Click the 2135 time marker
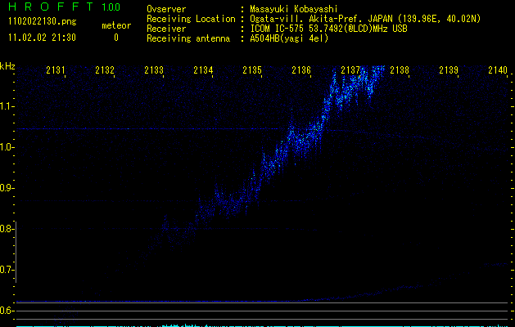Viewport: 515px width, 327px height. (252, 70)
